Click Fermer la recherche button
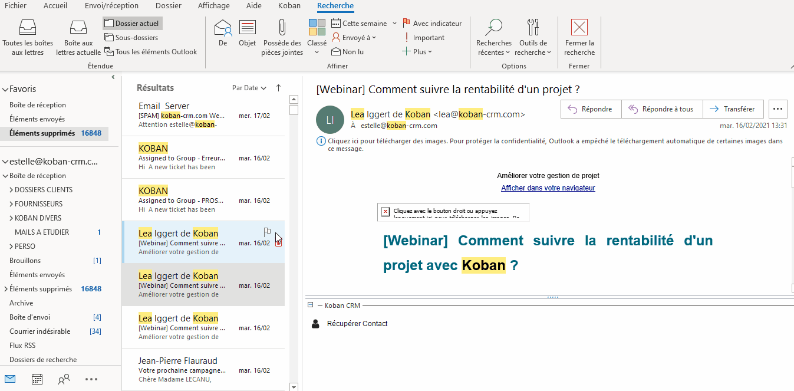The image size is (794, 391). coord(579,38)
